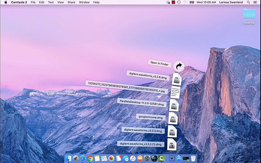
Task: Click the gear status icon in menu bar
Action: click(x=168, y=2)
